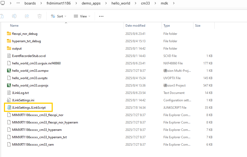Select hello_world_cm33.uvoptx file name
Screen dimensions: 247x157
pyautogui.click(x=30, y=78)
